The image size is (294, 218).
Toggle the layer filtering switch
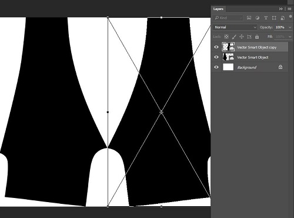point(290,17)
